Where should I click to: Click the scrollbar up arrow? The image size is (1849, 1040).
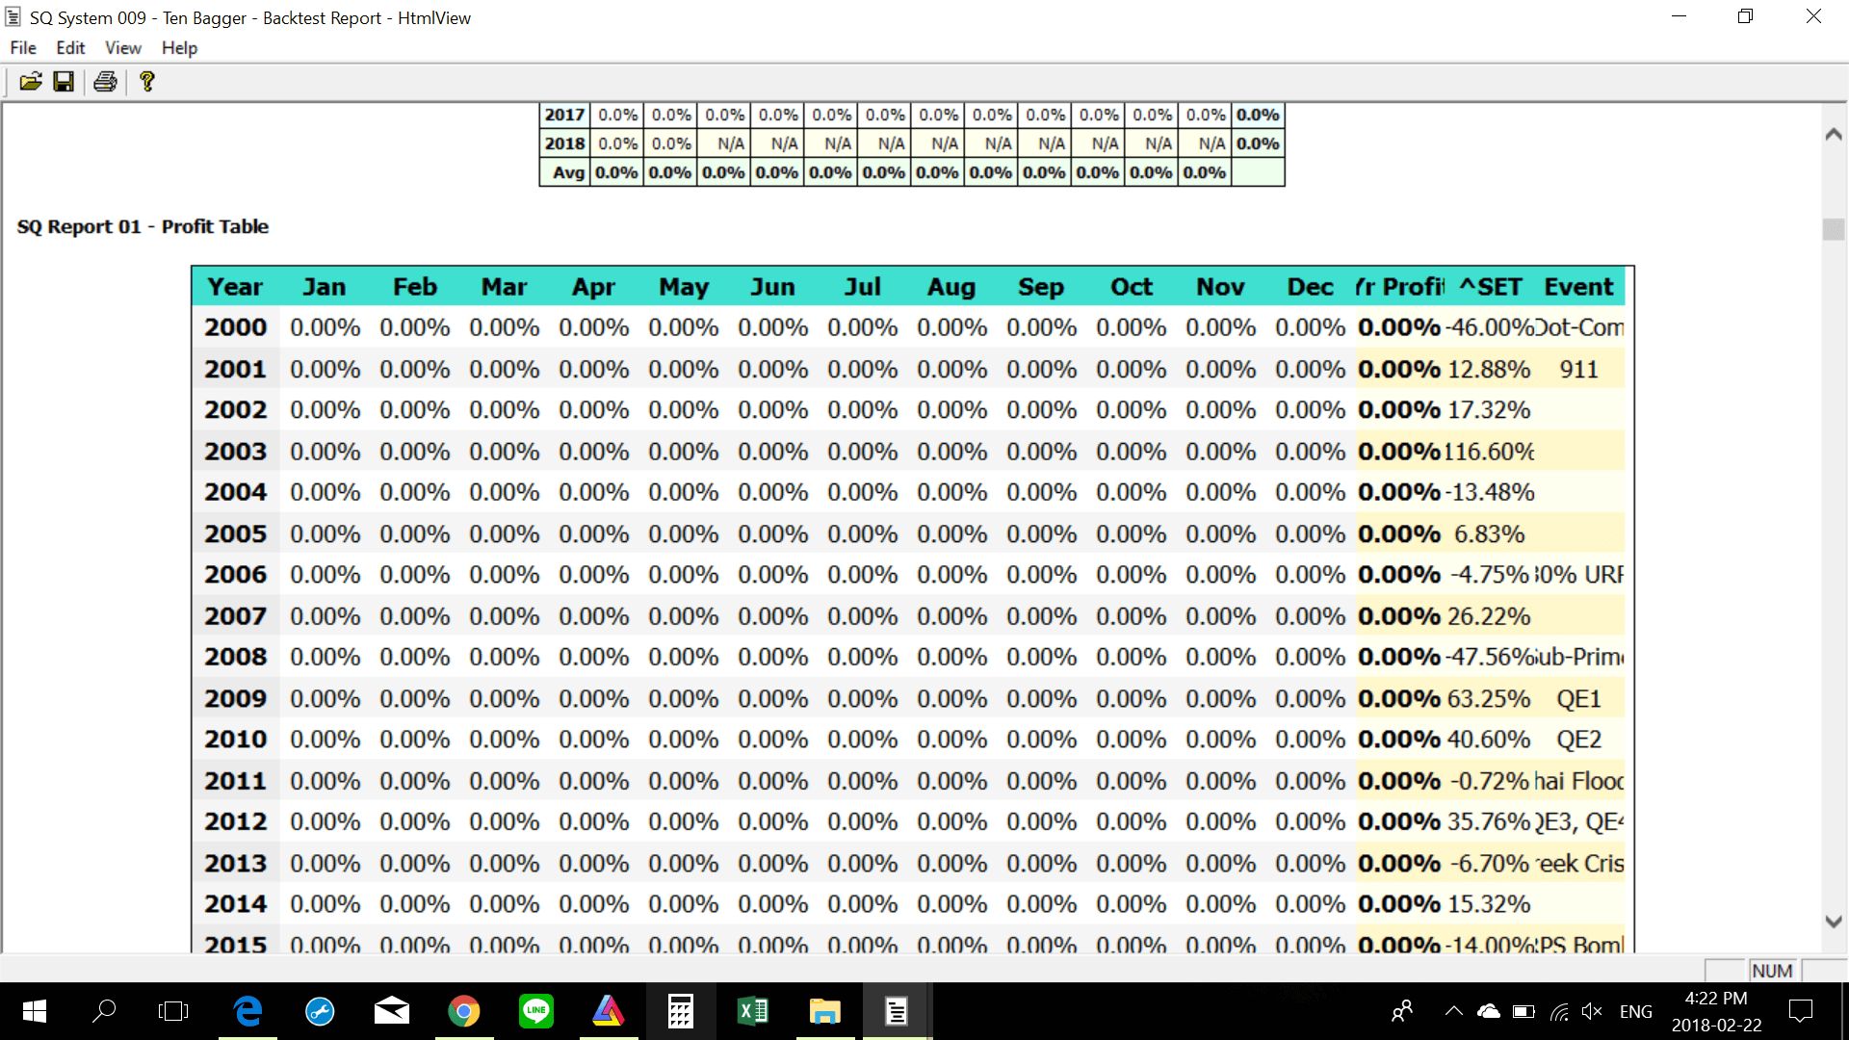(1834, 135)
